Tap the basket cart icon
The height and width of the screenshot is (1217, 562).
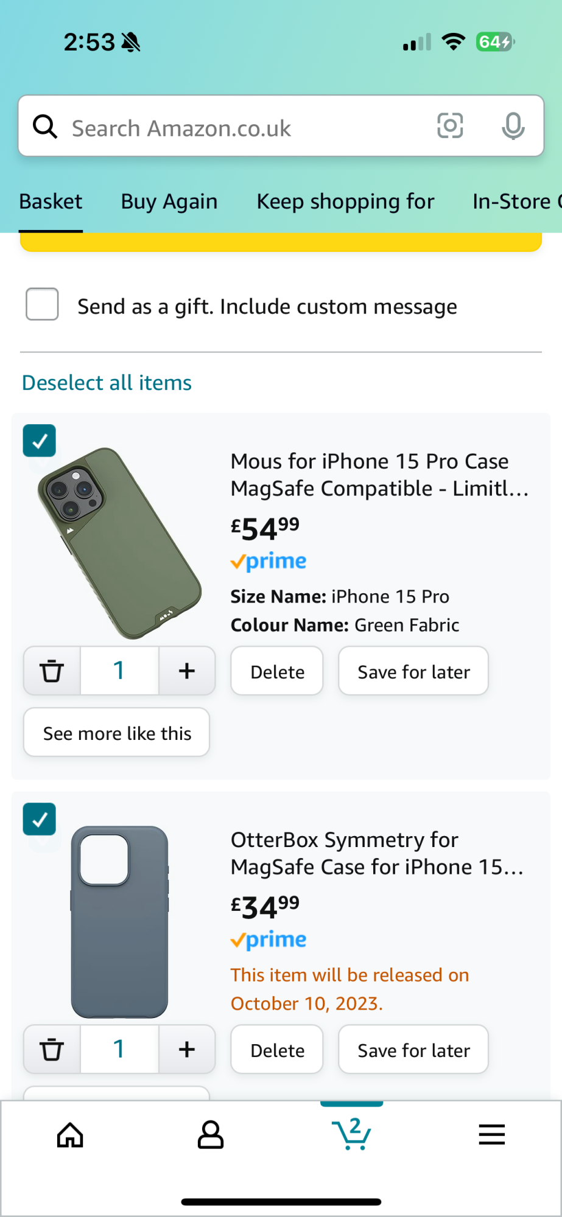coord(351,1135)
